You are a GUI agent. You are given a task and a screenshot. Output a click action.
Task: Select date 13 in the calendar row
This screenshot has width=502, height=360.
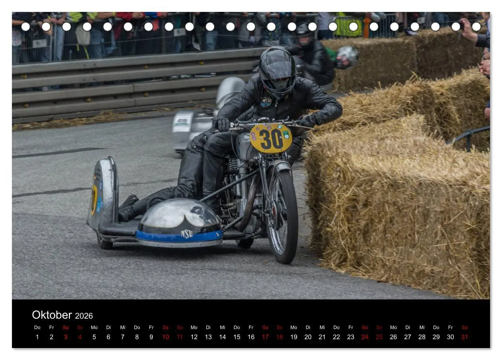click(x=208, y=337)
